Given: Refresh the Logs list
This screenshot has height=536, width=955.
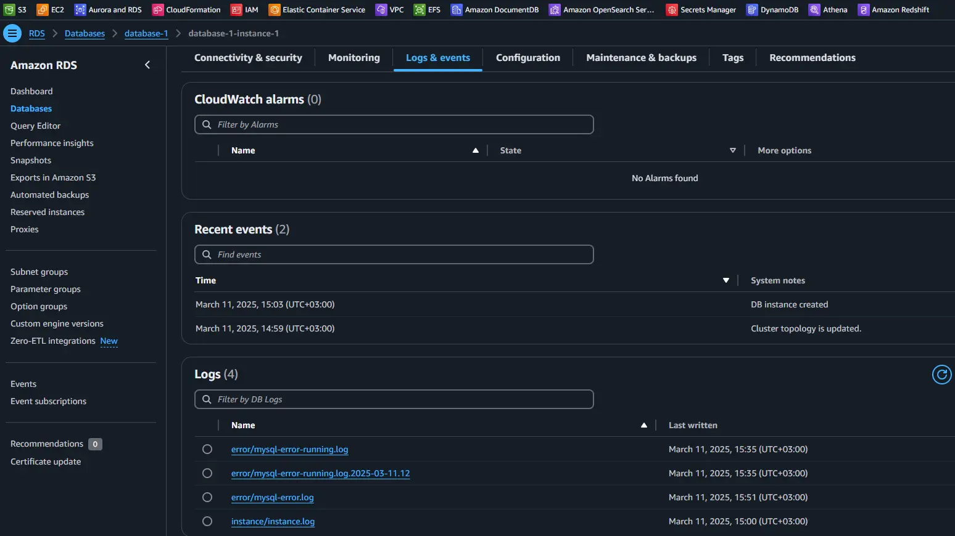Looking at the screenshot, I should point(941,375).
